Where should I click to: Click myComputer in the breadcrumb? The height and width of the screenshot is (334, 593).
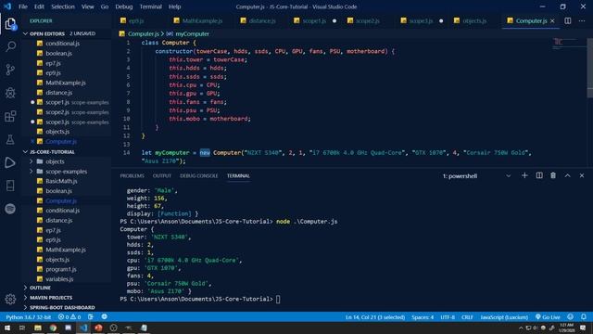pos(192,34)
